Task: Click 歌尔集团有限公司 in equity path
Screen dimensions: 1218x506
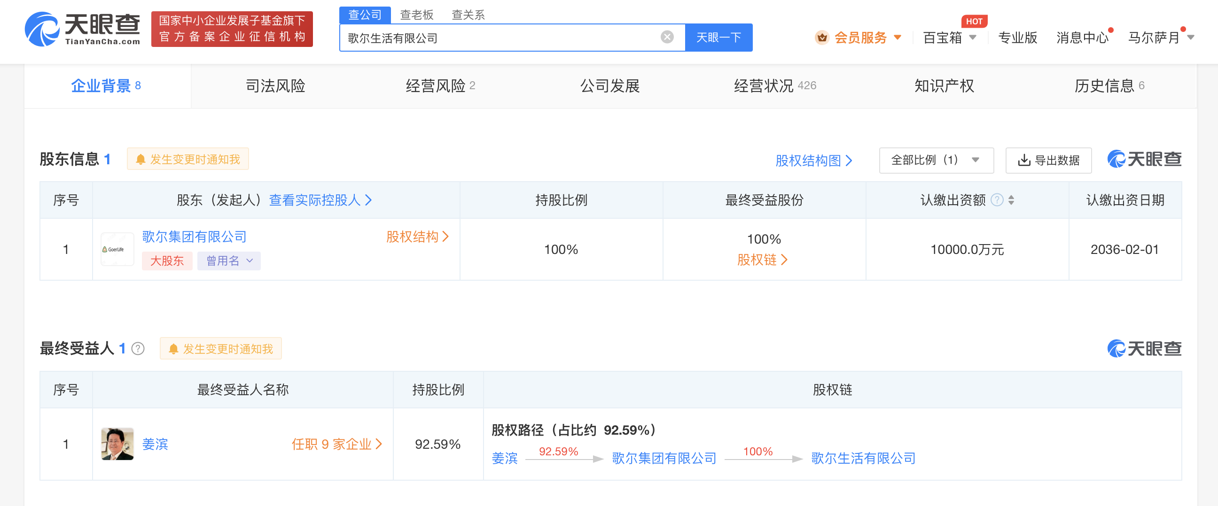Action: point(664,458)
